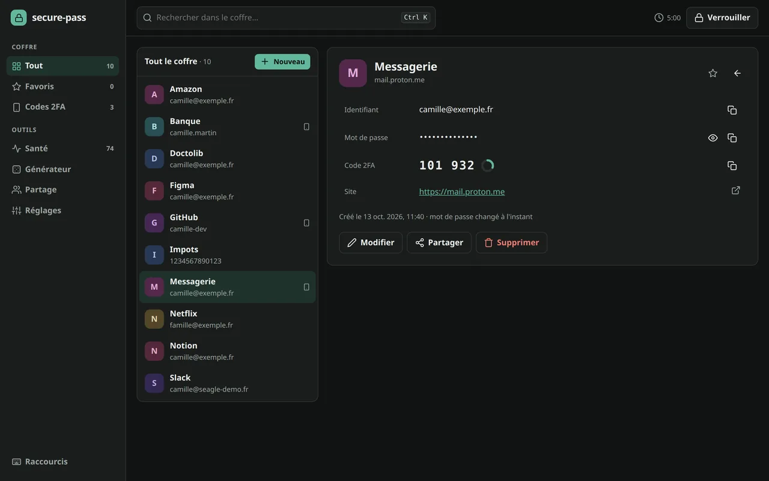The image size is (769, 481).
Task: Open the site in external tab icon
Action: [x=736, y=191]
